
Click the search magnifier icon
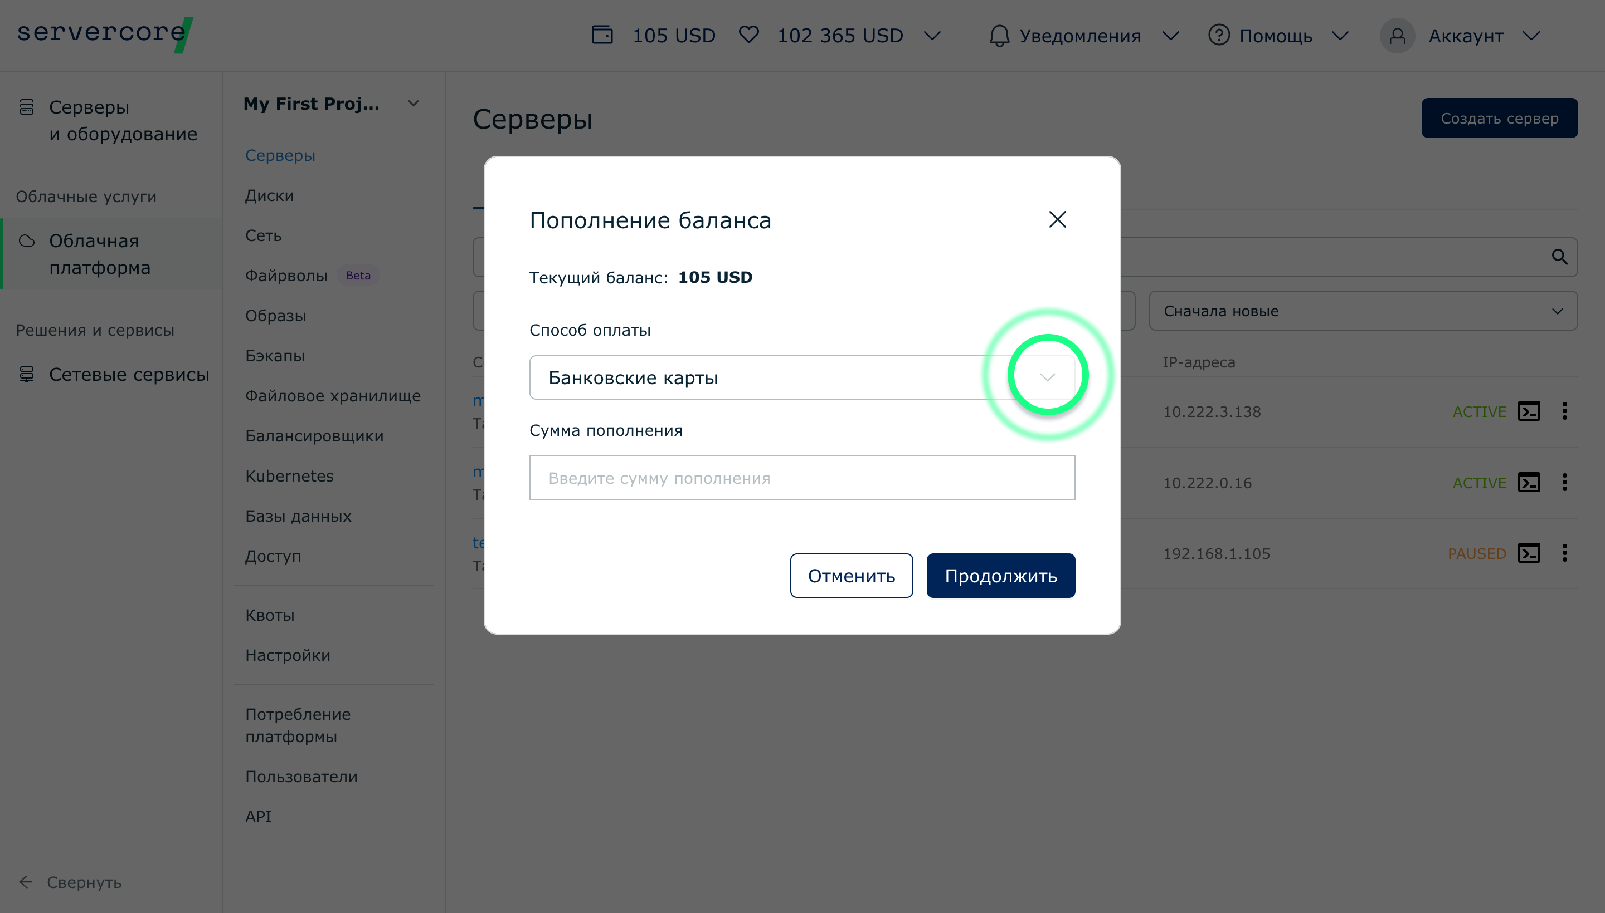(x=1560, y=257)
